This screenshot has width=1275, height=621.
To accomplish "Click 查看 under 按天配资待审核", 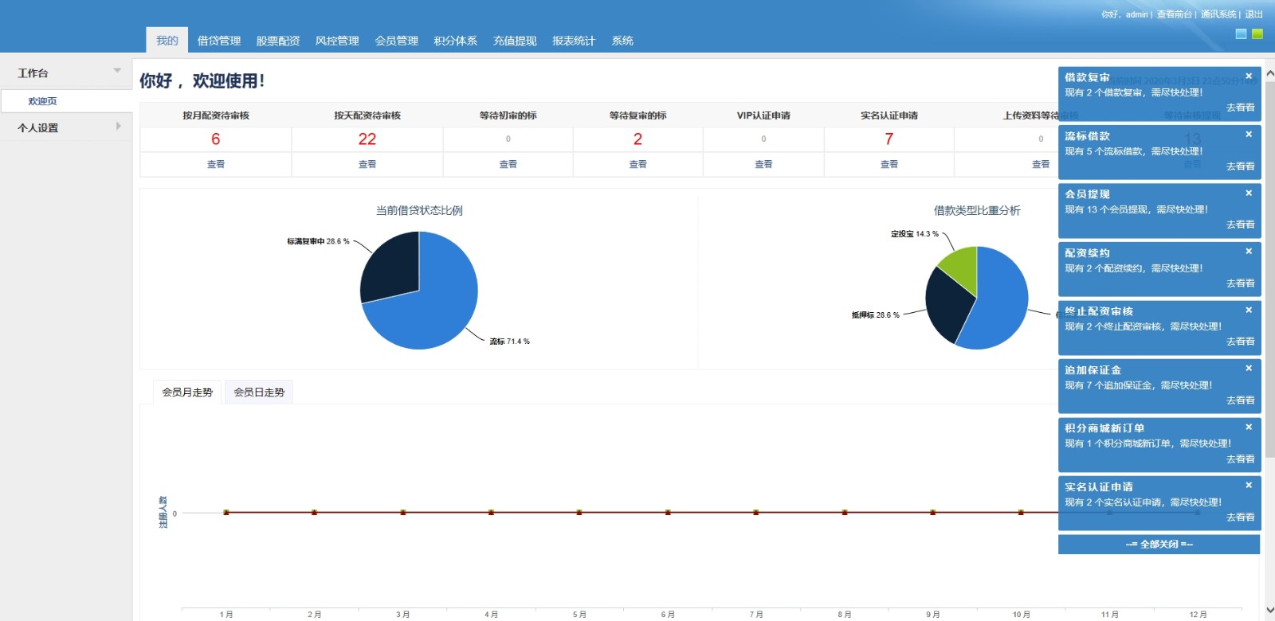I will pyautogui.click(x=367, y=164).
